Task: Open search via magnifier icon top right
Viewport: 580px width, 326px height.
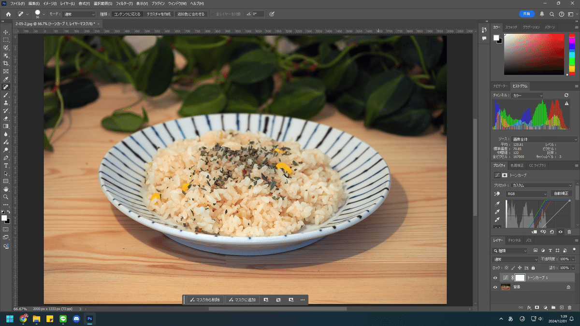Action: [x=551, y=14]
